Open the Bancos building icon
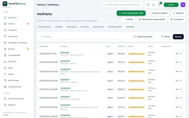Image resolution: width=189 pixels, height=118 pixels. click(x=5, y=49)
